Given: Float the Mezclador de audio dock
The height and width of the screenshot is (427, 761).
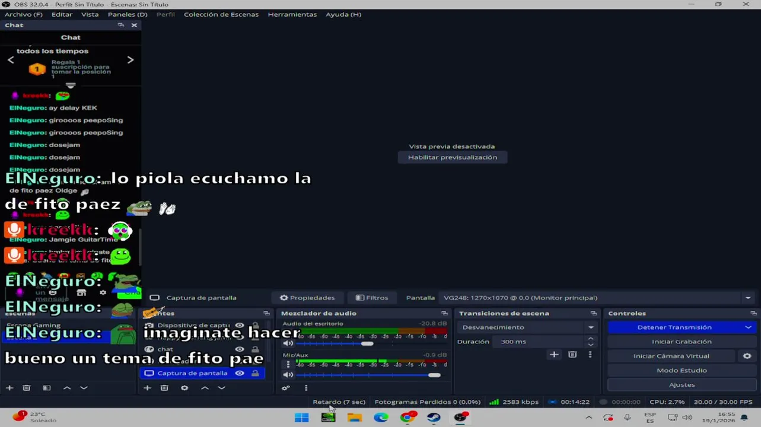Looking at the screenshot, I should [444, 313].
